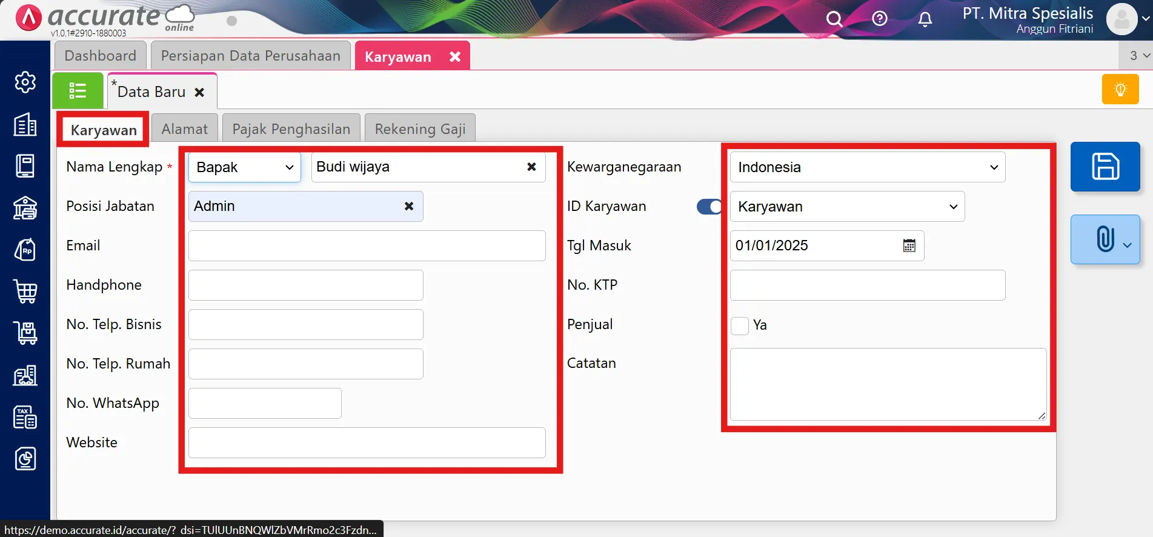Open the green list view icon

click(78, 91)
